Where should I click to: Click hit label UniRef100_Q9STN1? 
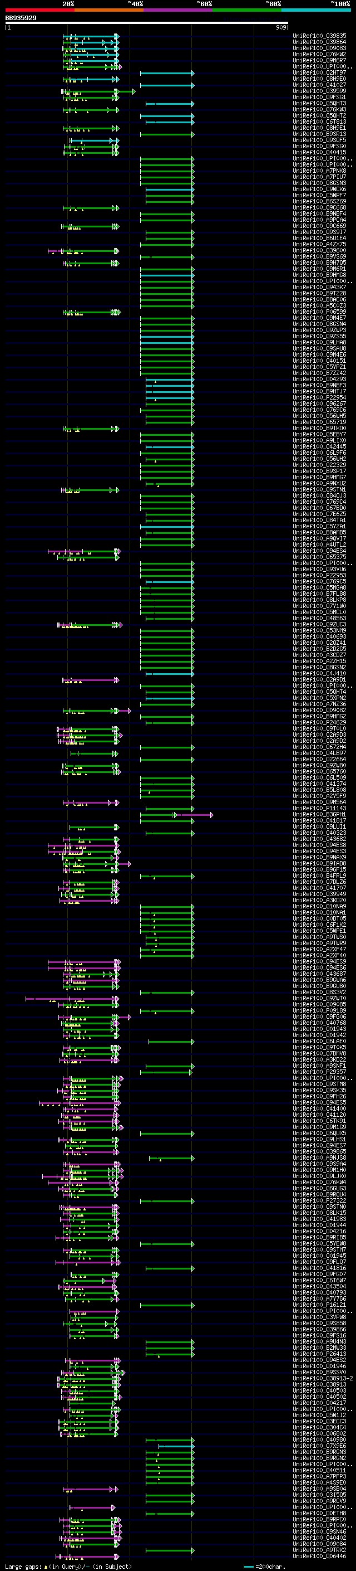(319, 490)
